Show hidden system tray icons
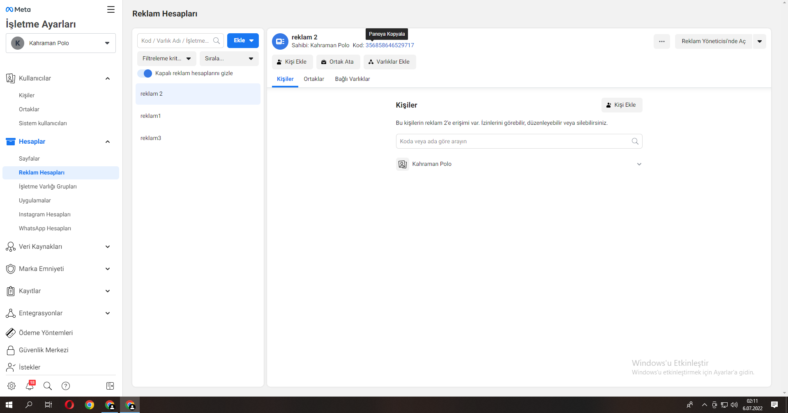This screenshot has height=413, width=788. (705, 405)
